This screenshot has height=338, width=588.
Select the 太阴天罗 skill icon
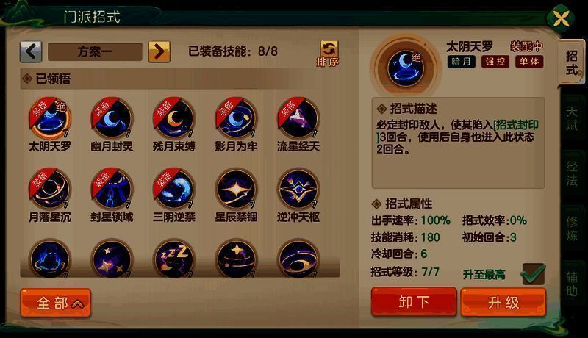coord(49,118)
